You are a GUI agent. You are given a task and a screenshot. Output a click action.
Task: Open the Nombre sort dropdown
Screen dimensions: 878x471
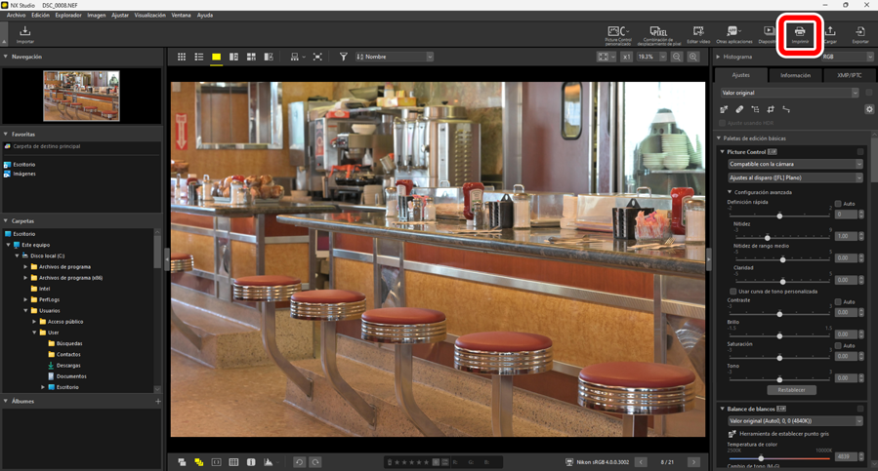pyautogui.click(x=395, y=58)
